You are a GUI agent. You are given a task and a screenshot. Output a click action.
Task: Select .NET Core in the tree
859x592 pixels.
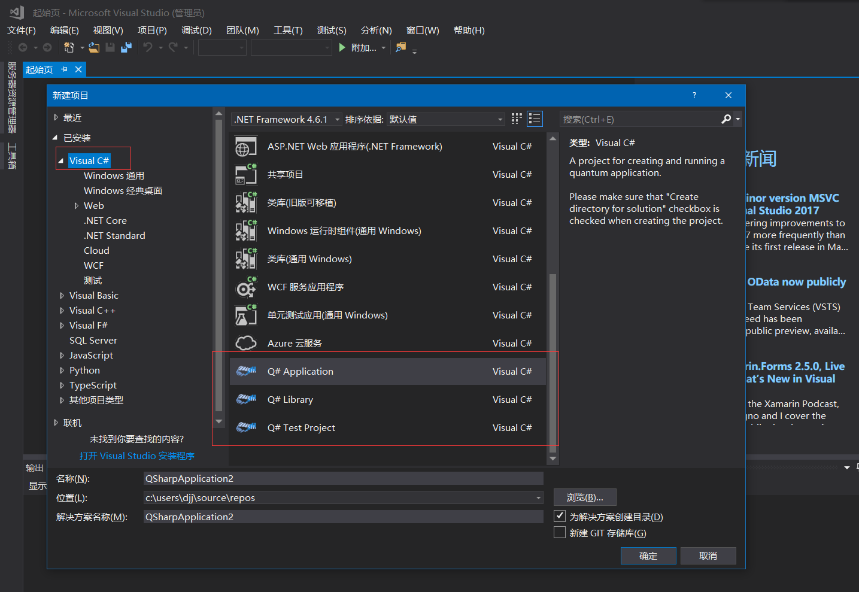105,220
